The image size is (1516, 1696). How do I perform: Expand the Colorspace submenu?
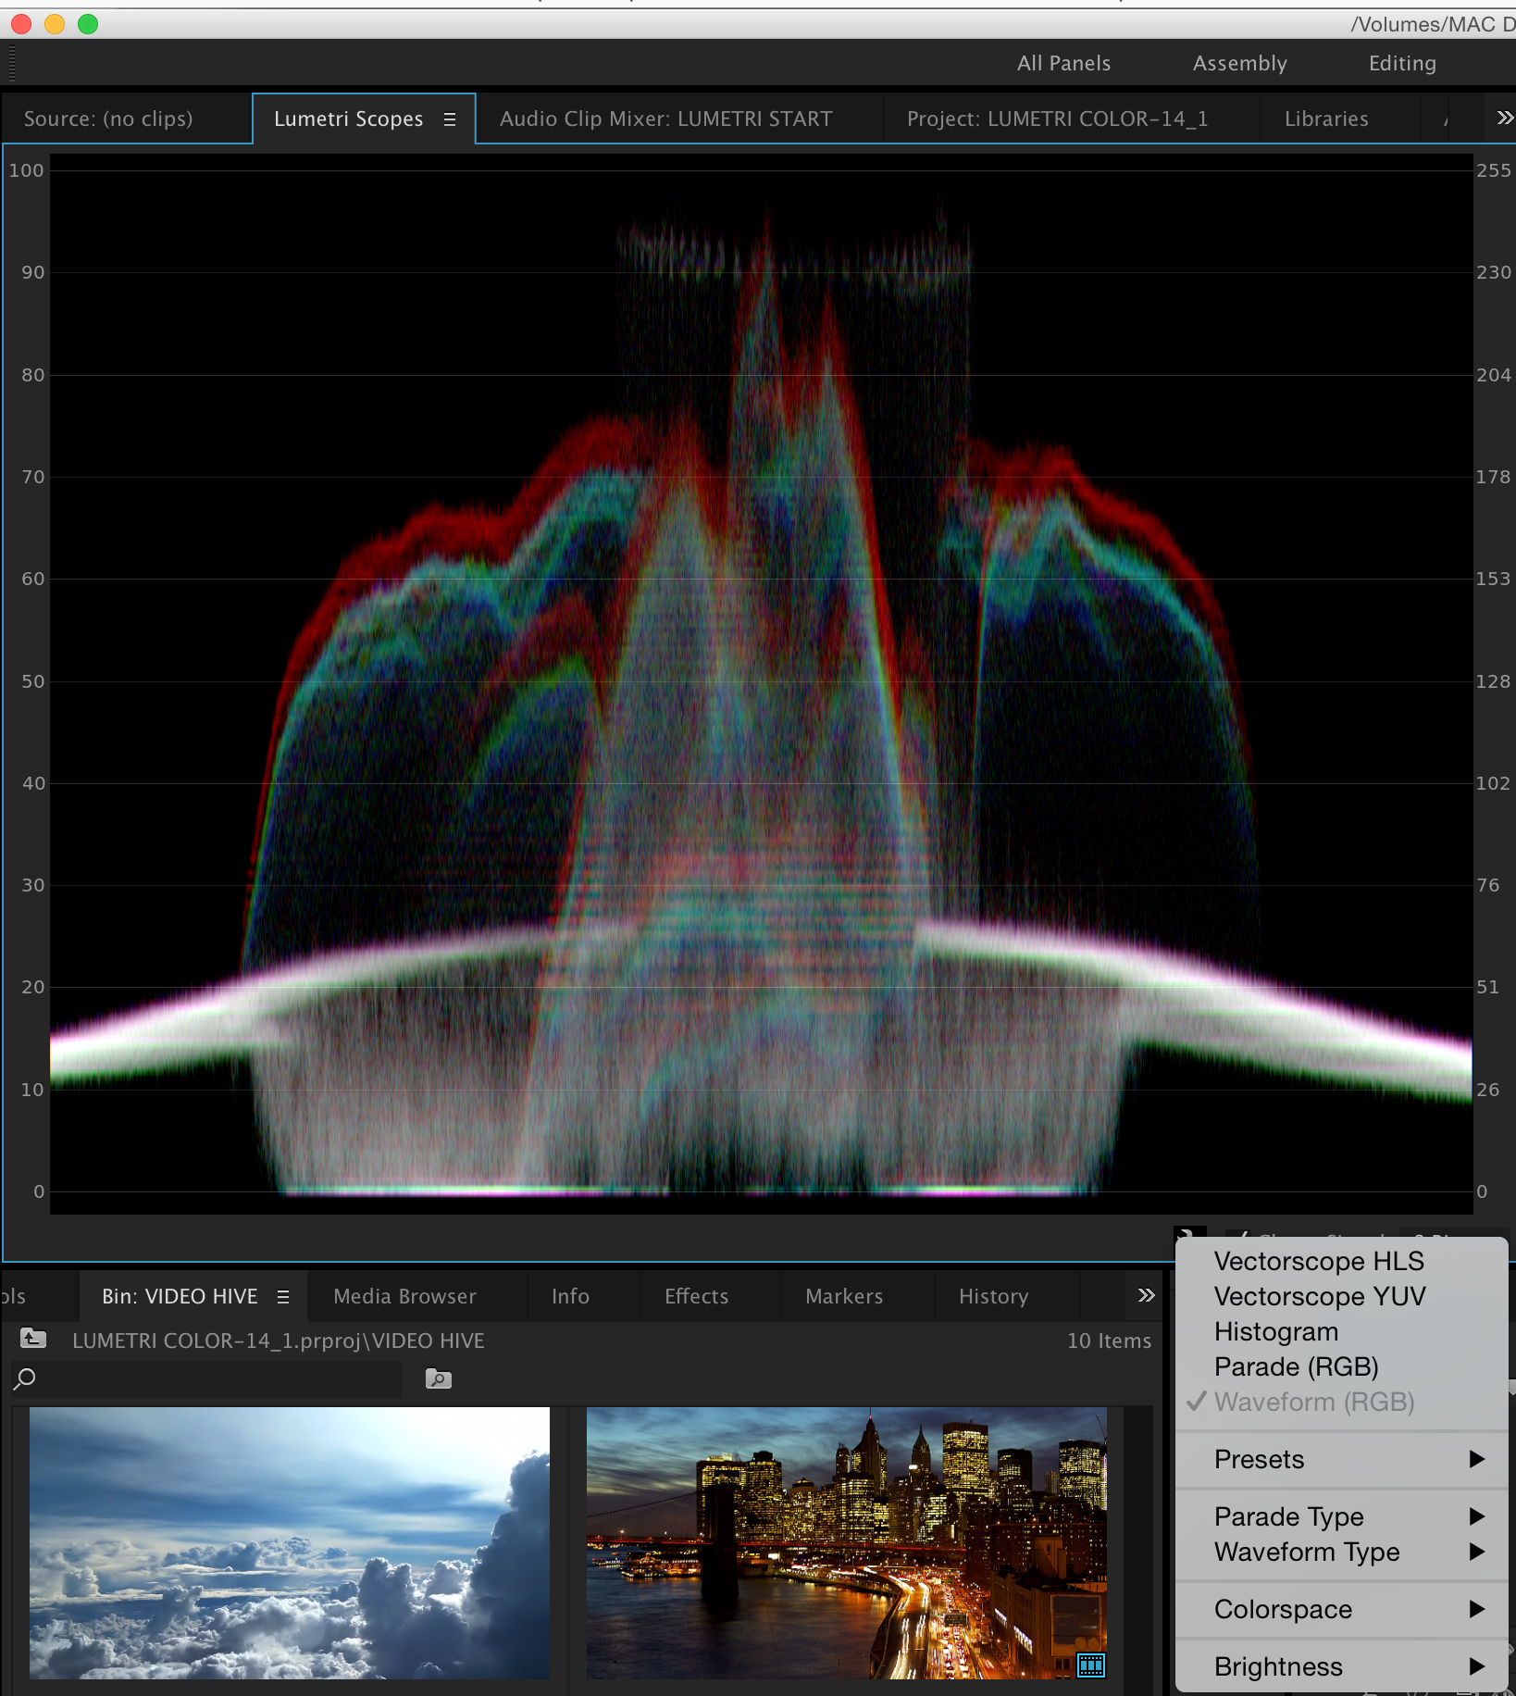tap(1341, 1609)
